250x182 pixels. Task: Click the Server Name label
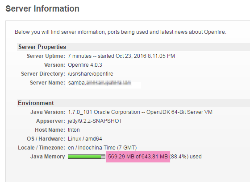47,83
